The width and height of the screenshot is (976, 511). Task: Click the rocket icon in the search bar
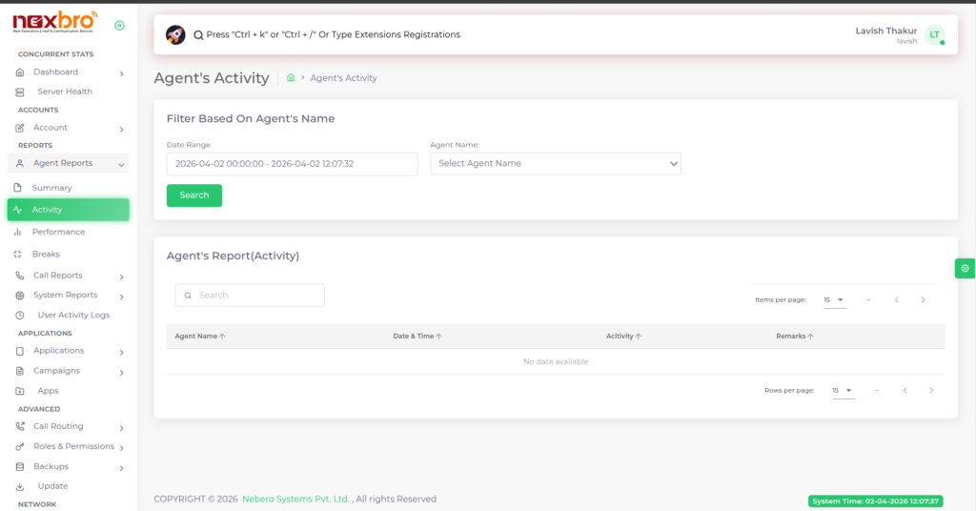point(175,34)
